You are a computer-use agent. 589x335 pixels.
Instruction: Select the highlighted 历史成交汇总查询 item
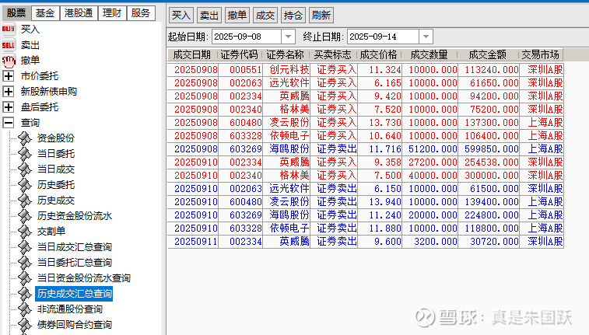[x=75, y=294]
